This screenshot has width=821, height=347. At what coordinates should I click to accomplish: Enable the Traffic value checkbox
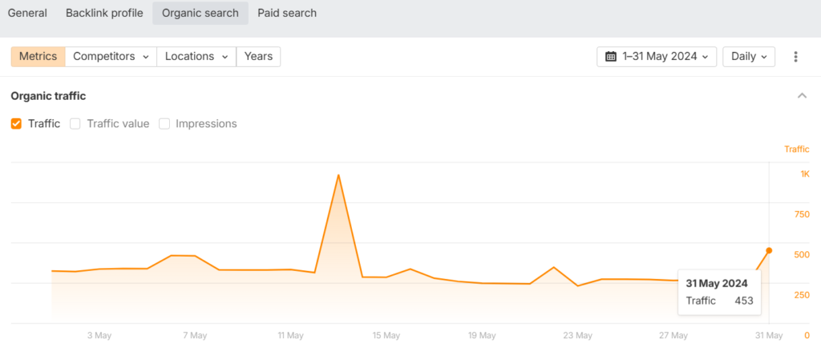click(75, 124)
